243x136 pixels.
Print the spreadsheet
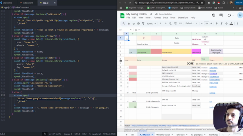pyautogui.click(x=138, y=23)
